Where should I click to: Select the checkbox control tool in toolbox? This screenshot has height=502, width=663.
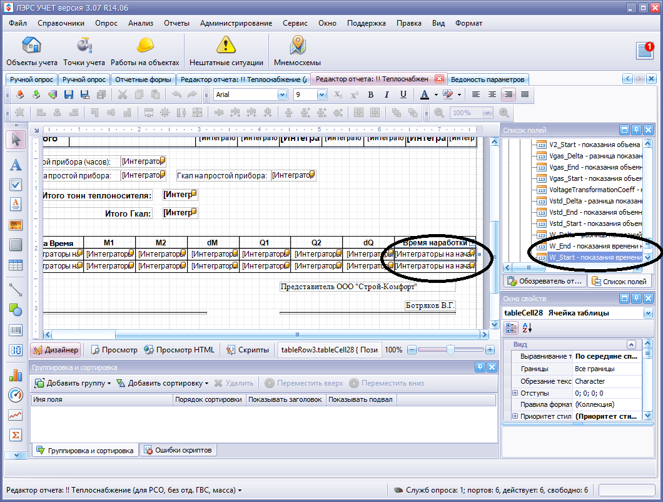(x=16, y=185)
